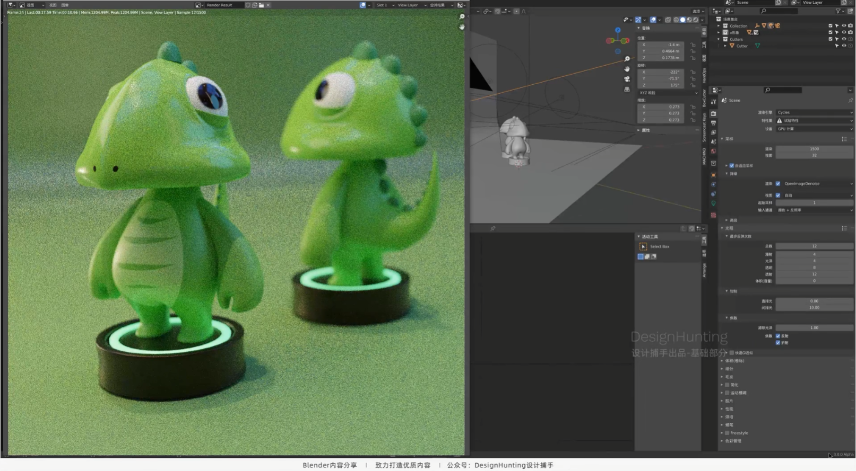Hide Collection in viewport via eye icon
The height and width of the screenshot is (471, 856).
[844, 25]
